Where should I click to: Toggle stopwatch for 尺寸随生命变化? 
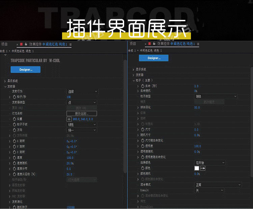143,141
